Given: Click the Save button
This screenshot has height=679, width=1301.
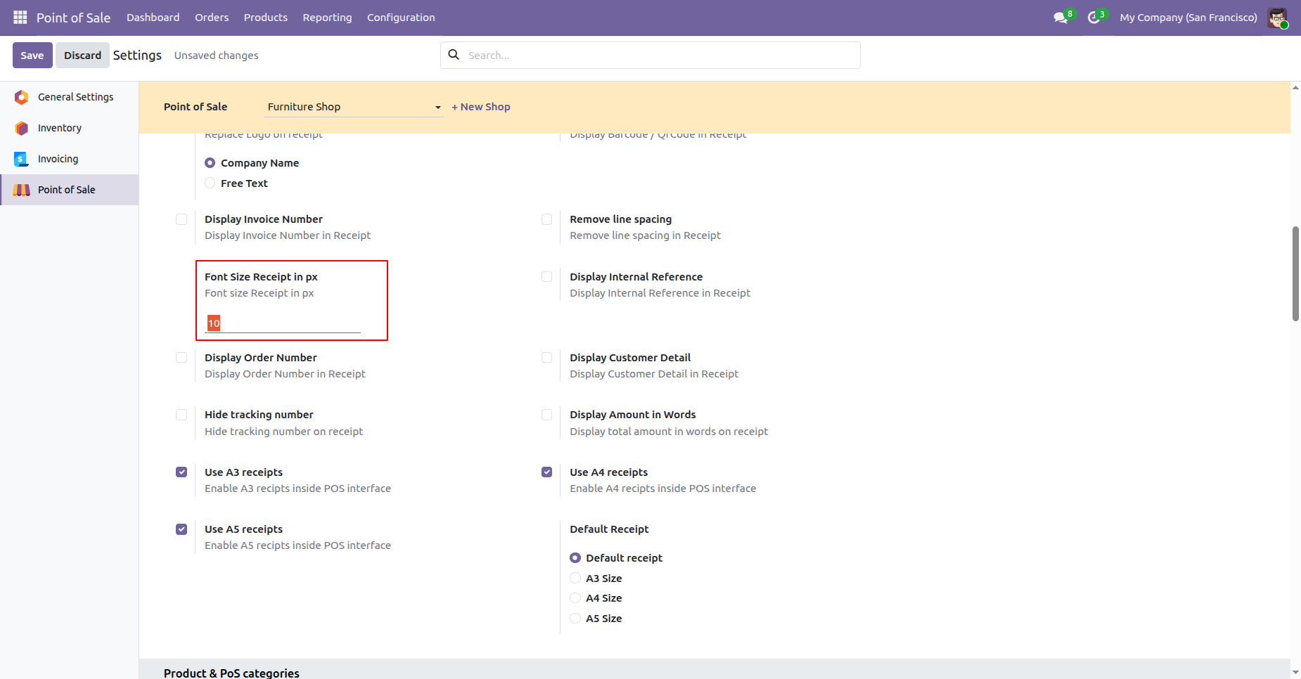Looking at the screenshot, I should pyautogui.click(x=32, y=56).
